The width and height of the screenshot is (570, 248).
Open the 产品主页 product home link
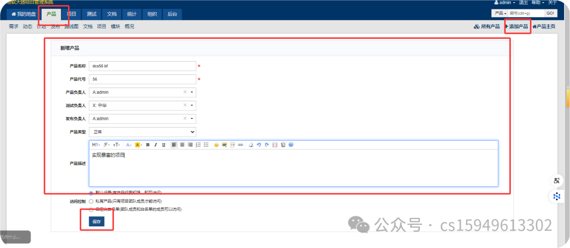[x=544, y=26]
